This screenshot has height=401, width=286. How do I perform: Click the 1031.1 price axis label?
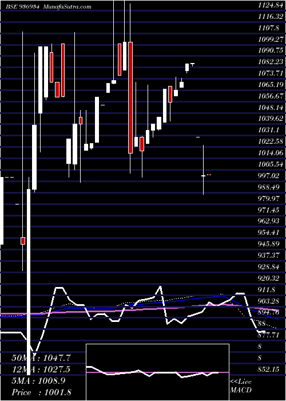click(x=268, y=130)
